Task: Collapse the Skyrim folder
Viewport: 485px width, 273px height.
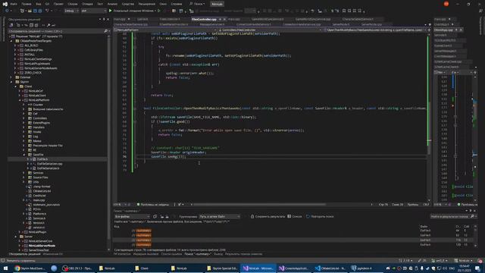Action: [x=11, y=82]
